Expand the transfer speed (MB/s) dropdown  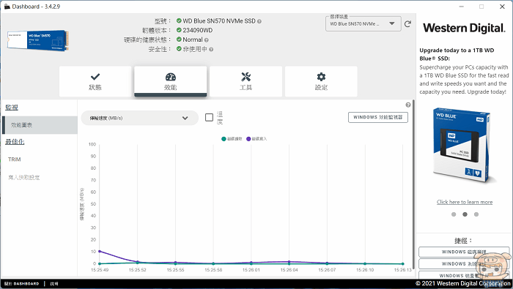tap(140, 118)
